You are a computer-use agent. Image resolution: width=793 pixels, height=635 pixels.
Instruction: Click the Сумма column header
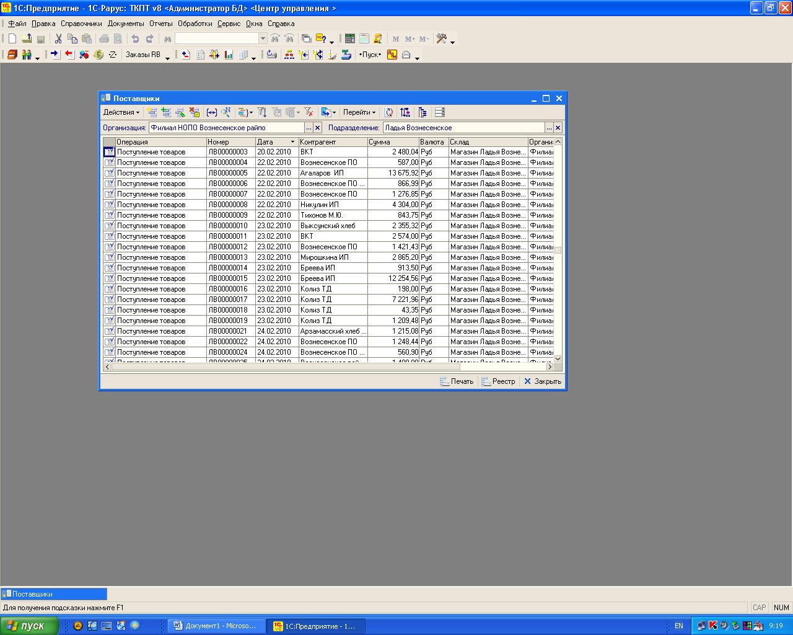point(393,142)
